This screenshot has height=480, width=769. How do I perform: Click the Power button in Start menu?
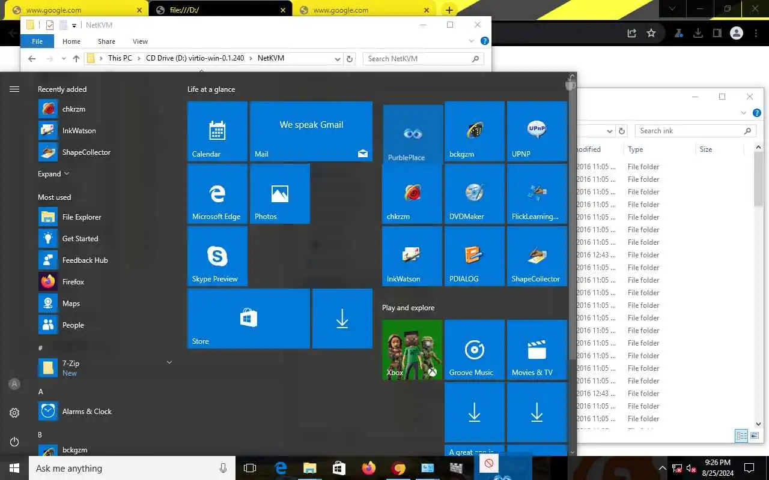(14, 442)
